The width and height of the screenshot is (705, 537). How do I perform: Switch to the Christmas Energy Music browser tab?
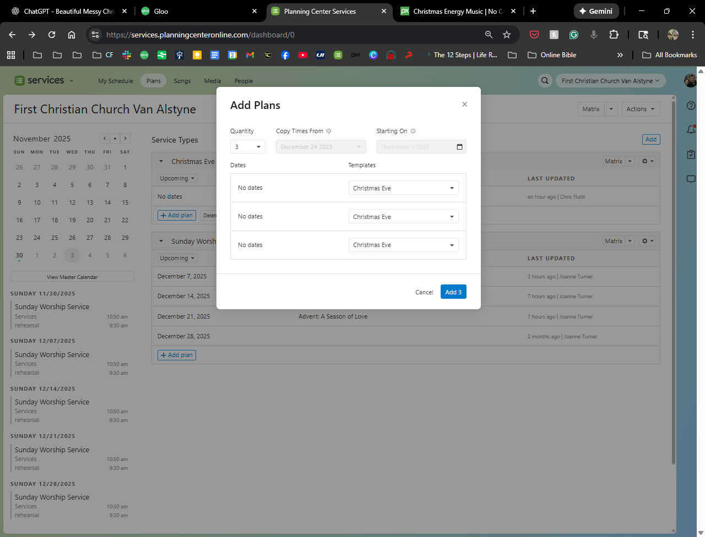point(457,11)
